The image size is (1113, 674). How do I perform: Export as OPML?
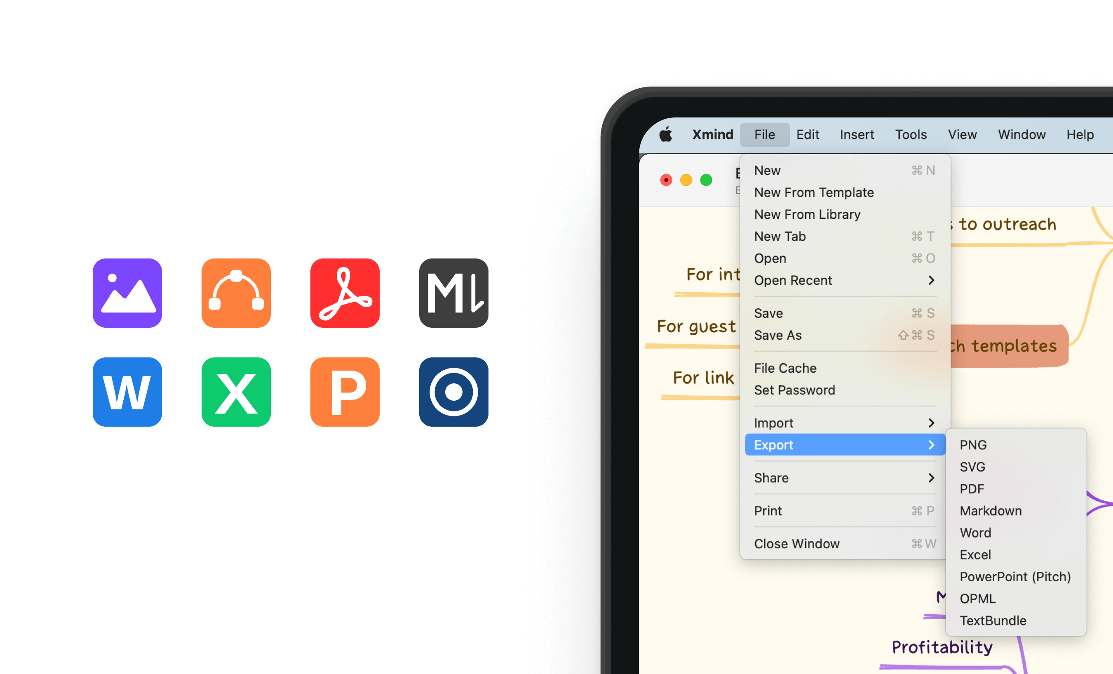tap(1016, 599)
